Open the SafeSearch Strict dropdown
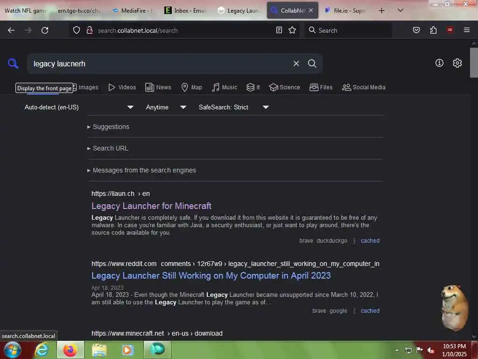The height and width of the screenshot is (359, 478). [233, 107]
